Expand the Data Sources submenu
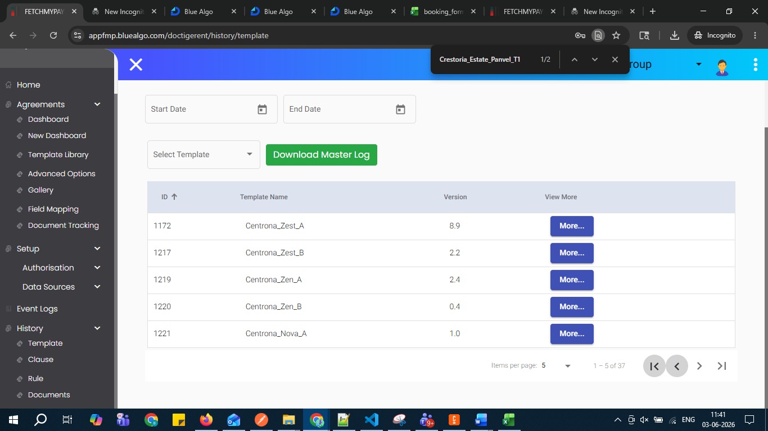This screenshot has height=431, width=768. (97, 287)
